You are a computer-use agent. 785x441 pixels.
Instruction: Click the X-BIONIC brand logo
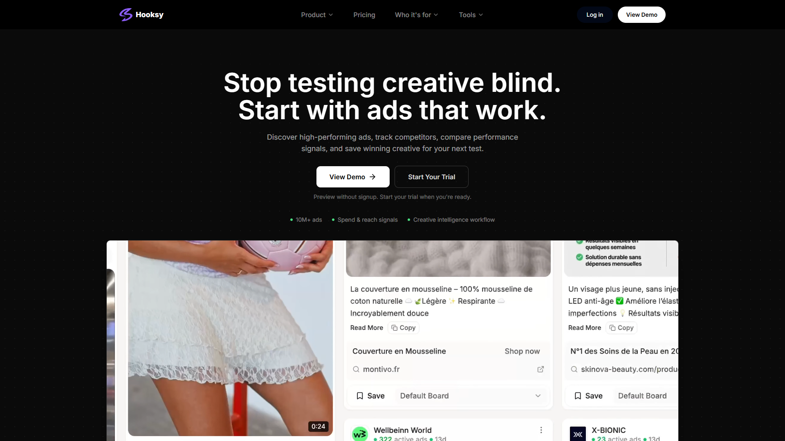[x=578, y=434]
